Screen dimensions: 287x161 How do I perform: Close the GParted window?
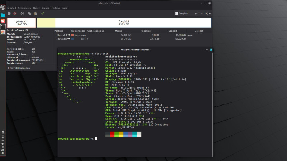point(210,3)
